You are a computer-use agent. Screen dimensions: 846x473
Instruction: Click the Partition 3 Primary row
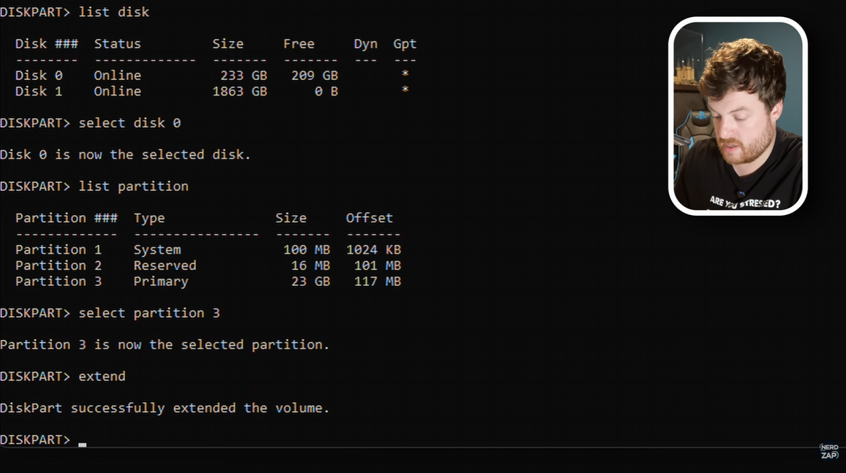click(160, 281)
